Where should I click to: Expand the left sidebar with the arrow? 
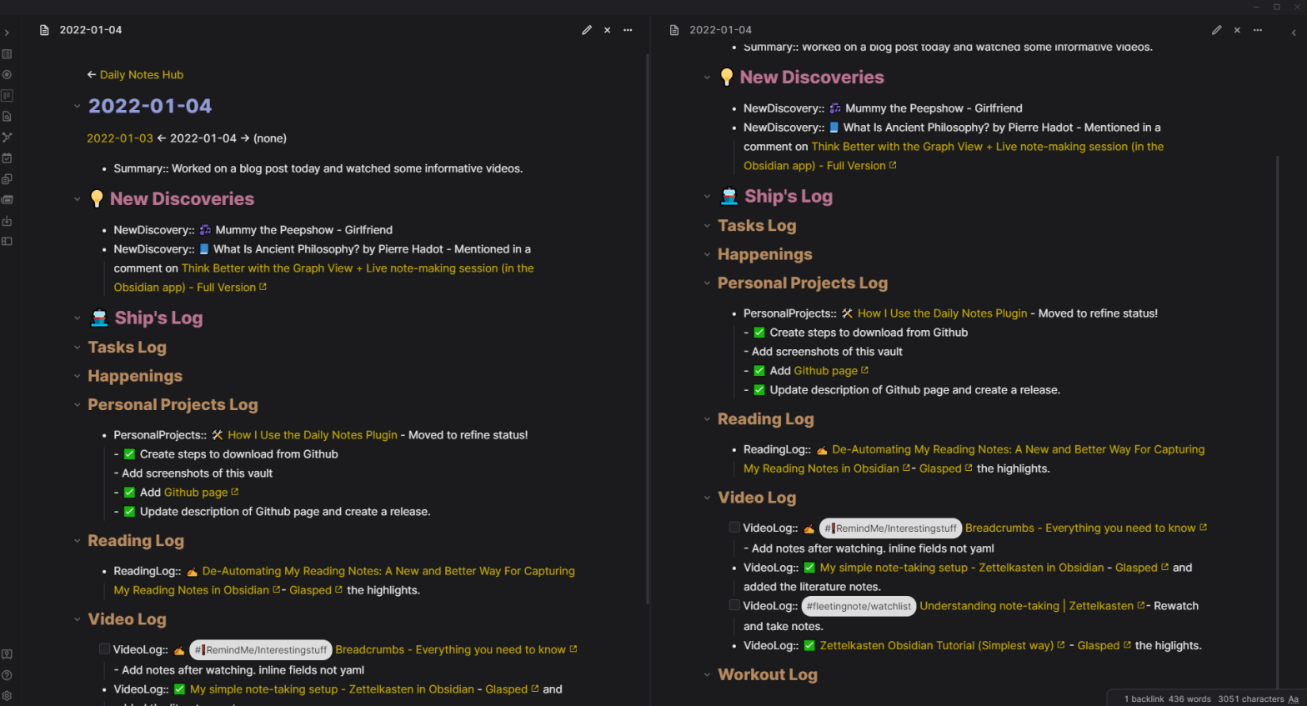point(7,33)
